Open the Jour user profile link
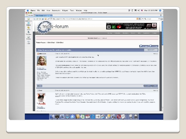The width and height of the screenshot is (186, 139). [x=41, y=90]
